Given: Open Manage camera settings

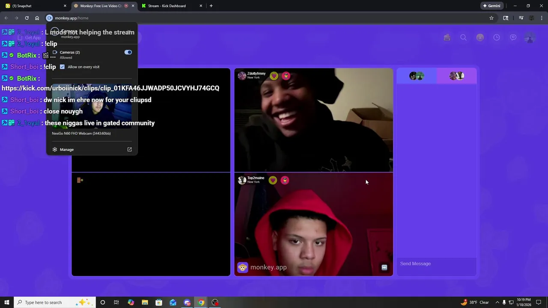Looking at the screenshot, I should coord(67,149).
